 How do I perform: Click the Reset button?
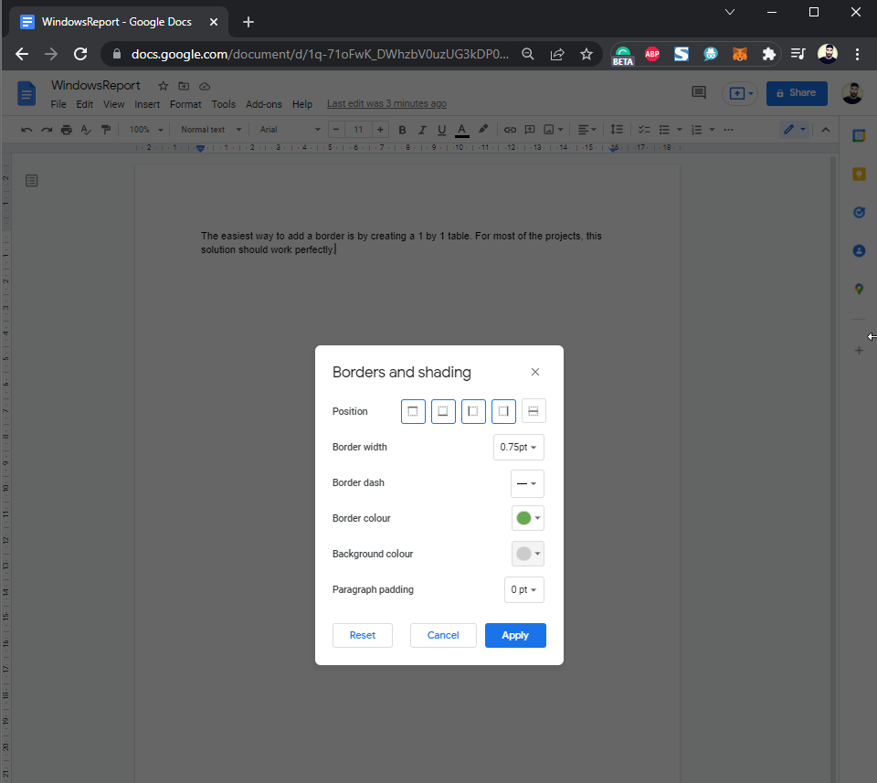(363, 635)
